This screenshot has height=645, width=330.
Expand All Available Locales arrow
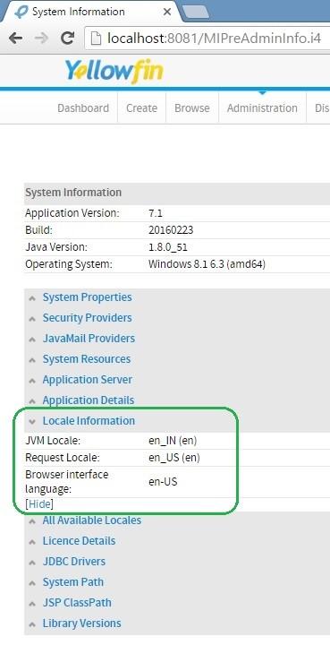point(32,521)
